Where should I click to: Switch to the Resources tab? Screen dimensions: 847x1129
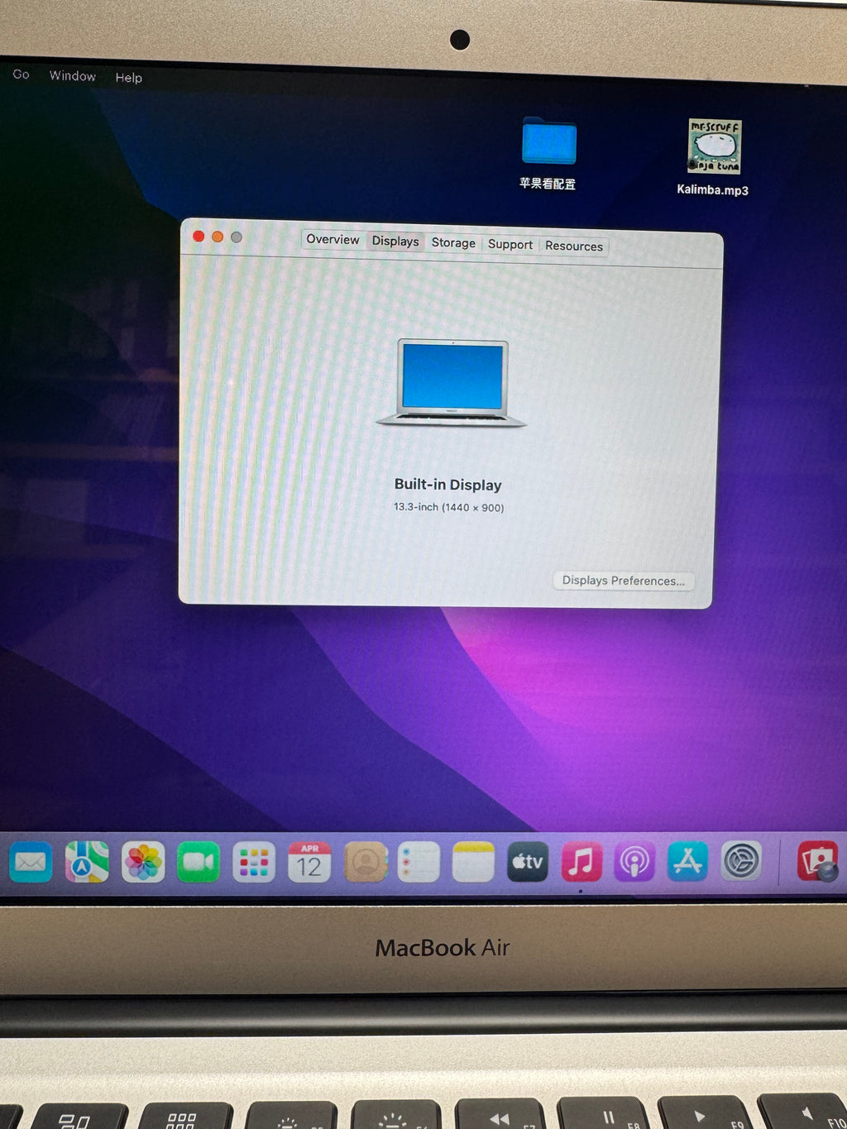point(574,246)
